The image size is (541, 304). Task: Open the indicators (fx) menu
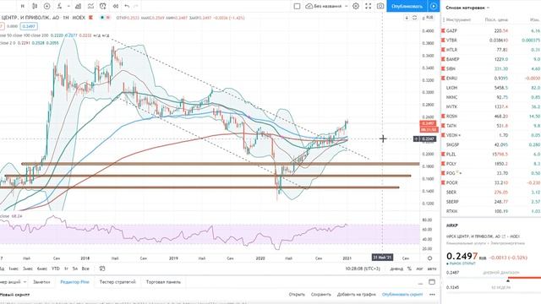point(59,6)
